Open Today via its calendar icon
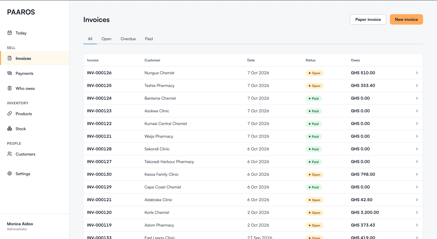Viewport: 437px width, 239px height. (10, 33)
